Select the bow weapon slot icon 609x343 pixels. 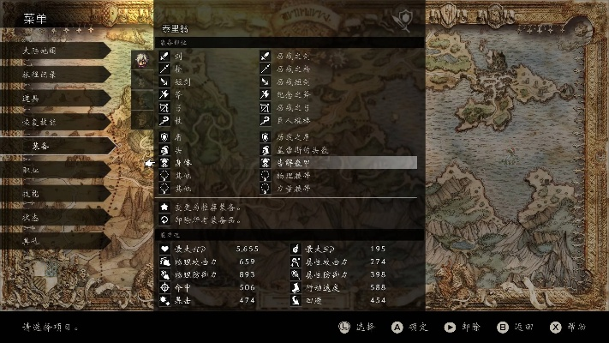(164, 107)
